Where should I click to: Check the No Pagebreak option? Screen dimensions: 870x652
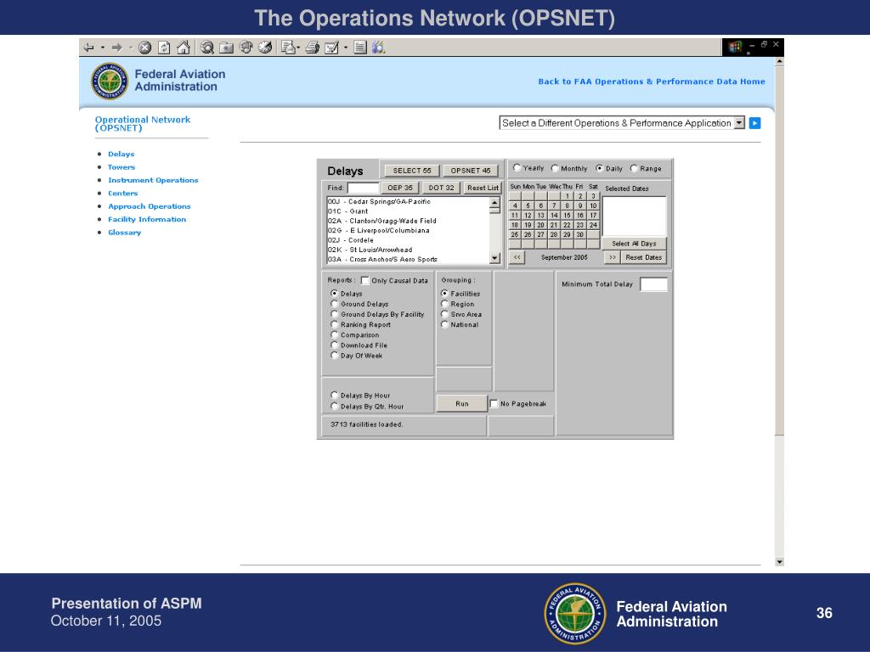[494, 403]
